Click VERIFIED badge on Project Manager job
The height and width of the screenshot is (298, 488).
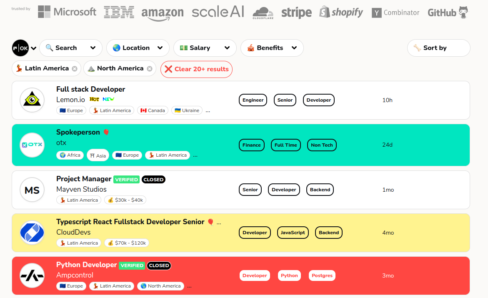click(x=126, y=180)
